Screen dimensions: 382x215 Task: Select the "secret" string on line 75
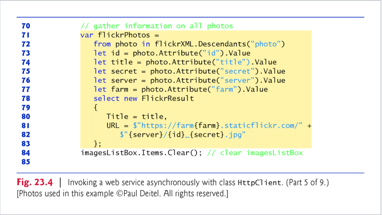[x=238, y=71]
